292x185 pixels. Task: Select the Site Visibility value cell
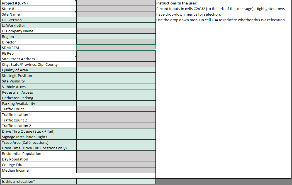(116, 81)
